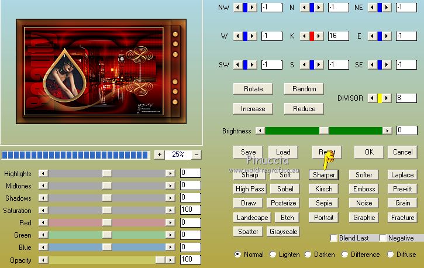The image size is (424, 268).
Task: Select the Lighten blend mode
Action: point(273,255)
